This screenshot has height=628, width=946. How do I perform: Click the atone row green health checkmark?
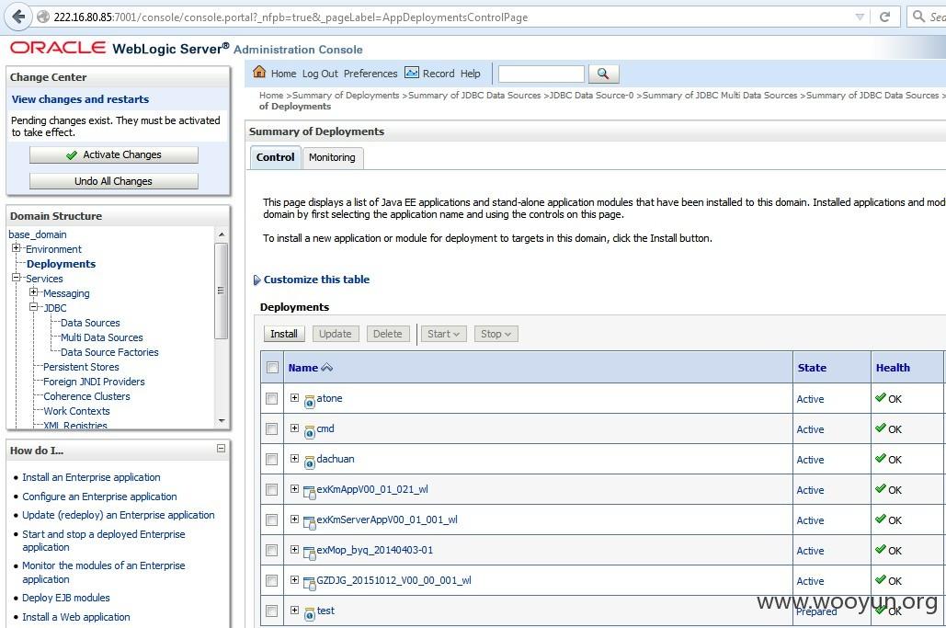880,397
